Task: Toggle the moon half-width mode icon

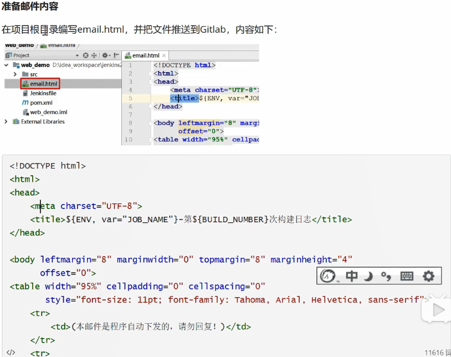Action: (368, 276)
